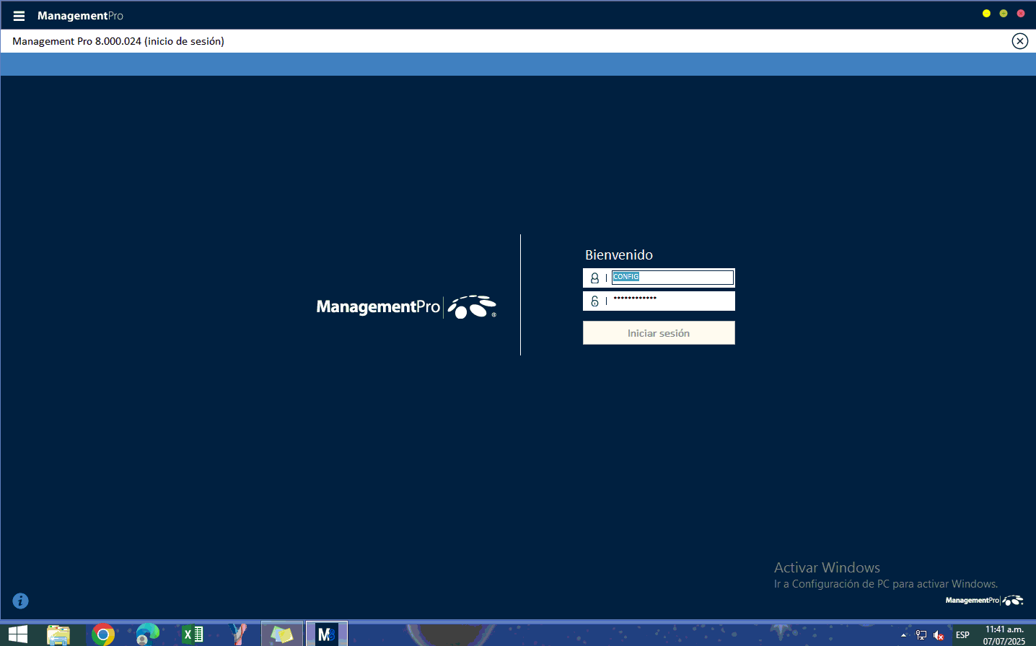Click the Bienvenido heading text
Viewport: 1036px width, 646px height.
[x=619, y=255]
